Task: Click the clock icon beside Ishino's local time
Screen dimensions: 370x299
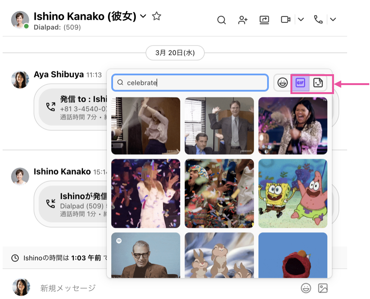Action: [x=15, y=258]
